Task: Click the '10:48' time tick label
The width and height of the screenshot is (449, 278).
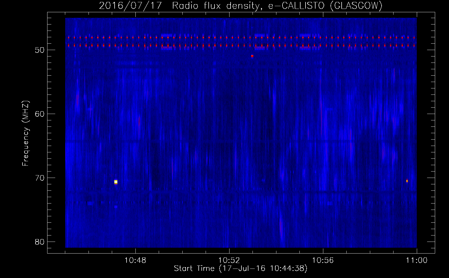Action: 135,260
